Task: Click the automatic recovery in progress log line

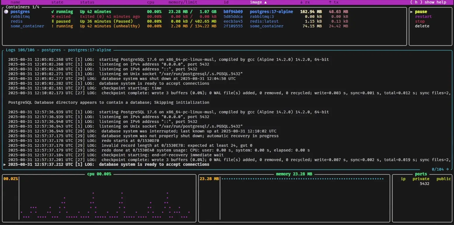Action: coord(143,136)
